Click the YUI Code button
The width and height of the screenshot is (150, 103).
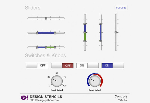point(121,8)
